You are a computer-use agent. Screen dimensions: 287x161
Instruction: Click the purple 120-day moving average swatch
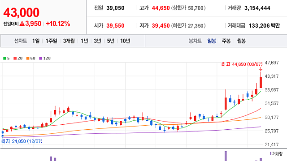(41, 58)
